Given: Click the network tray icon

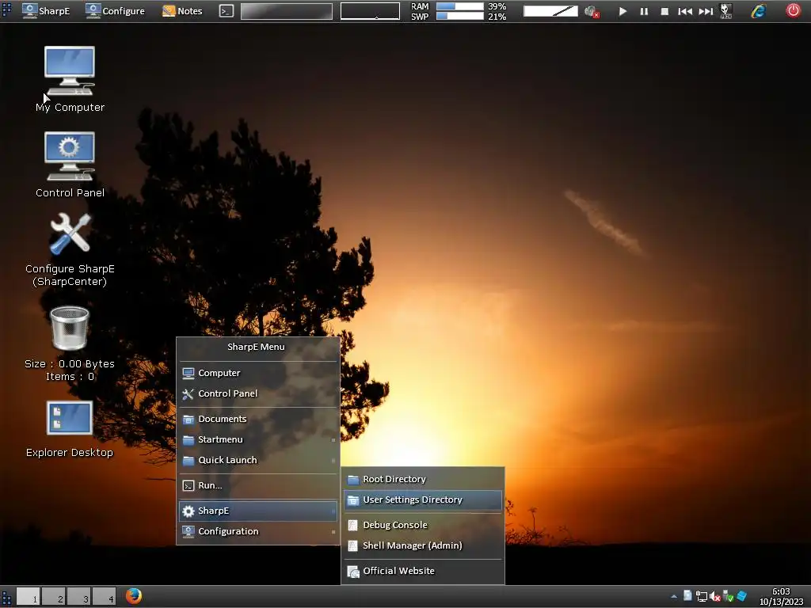Looking at the screenshot, I should [x=702, y=597].
